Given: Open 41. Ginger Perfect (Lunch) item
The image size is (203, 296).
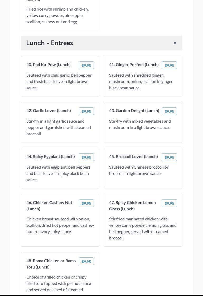Looking at the screenshot, I should pyautogui.click(x=134, y=64).
